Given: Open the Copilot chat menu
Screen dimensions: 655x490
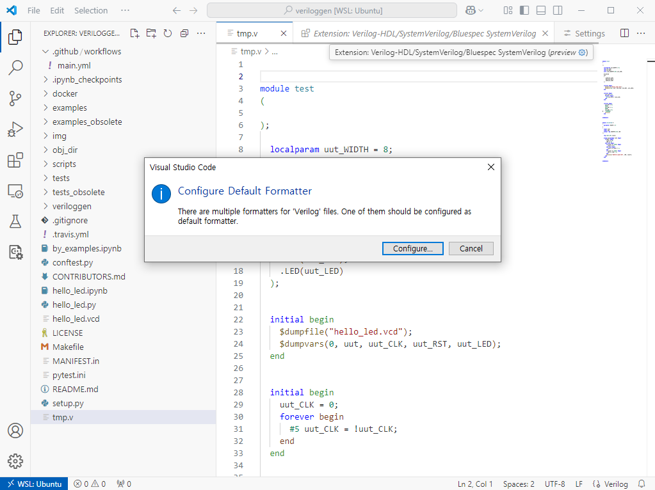Looking at the screenshot, I should (x=474, y=10).
